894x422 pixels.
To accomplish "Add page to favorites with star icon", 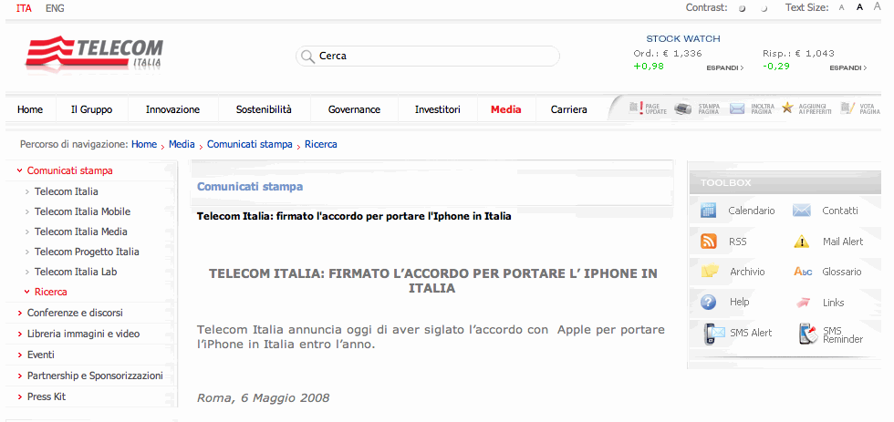I will pos(786,109).
